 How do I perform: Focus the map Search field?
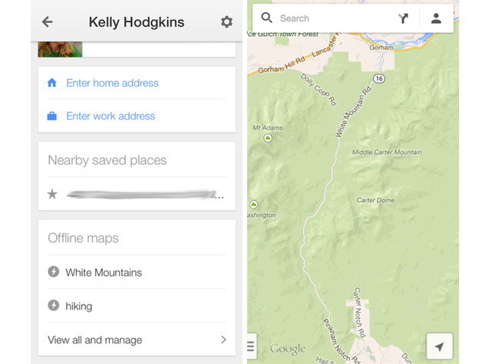(335, 18)
